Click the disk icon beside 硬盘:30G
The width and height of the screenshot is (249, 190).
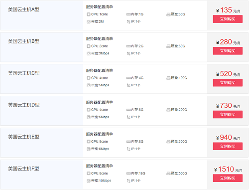(168, 14)
